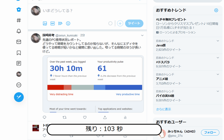This screenshot has width=224, height=140.
Task: Open Lists icon in the sidebar
Action: click(x=19, y=63)
